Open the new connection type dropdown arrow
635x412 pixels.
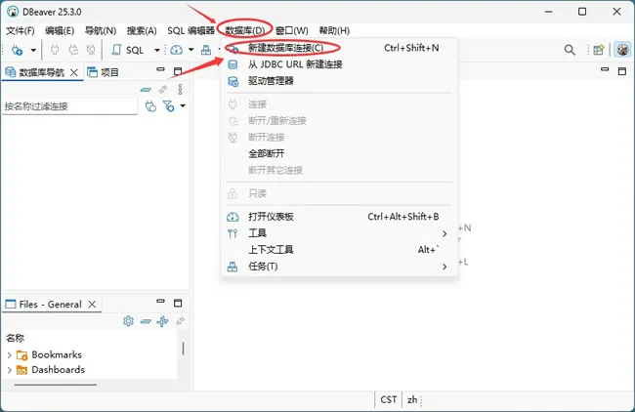[33, 50]
